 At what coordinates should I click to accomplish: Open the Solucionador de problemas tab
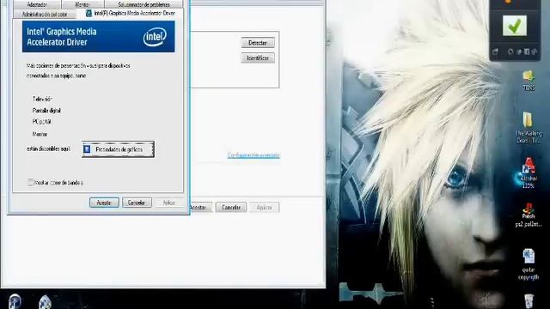click(144, 4)
